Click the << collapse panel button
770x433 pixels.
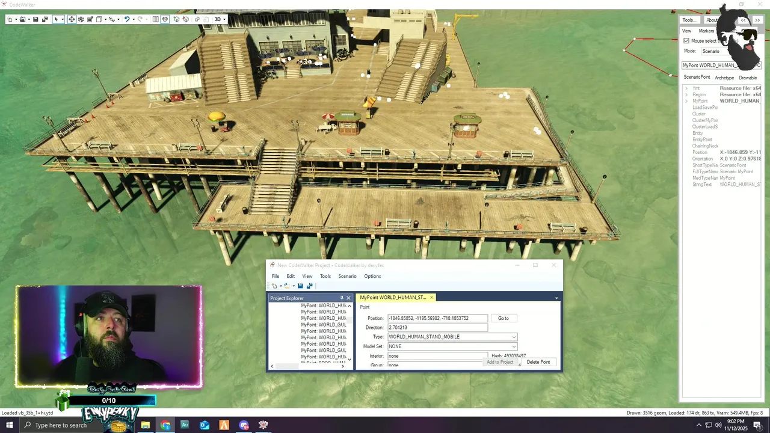coord(744,20)
